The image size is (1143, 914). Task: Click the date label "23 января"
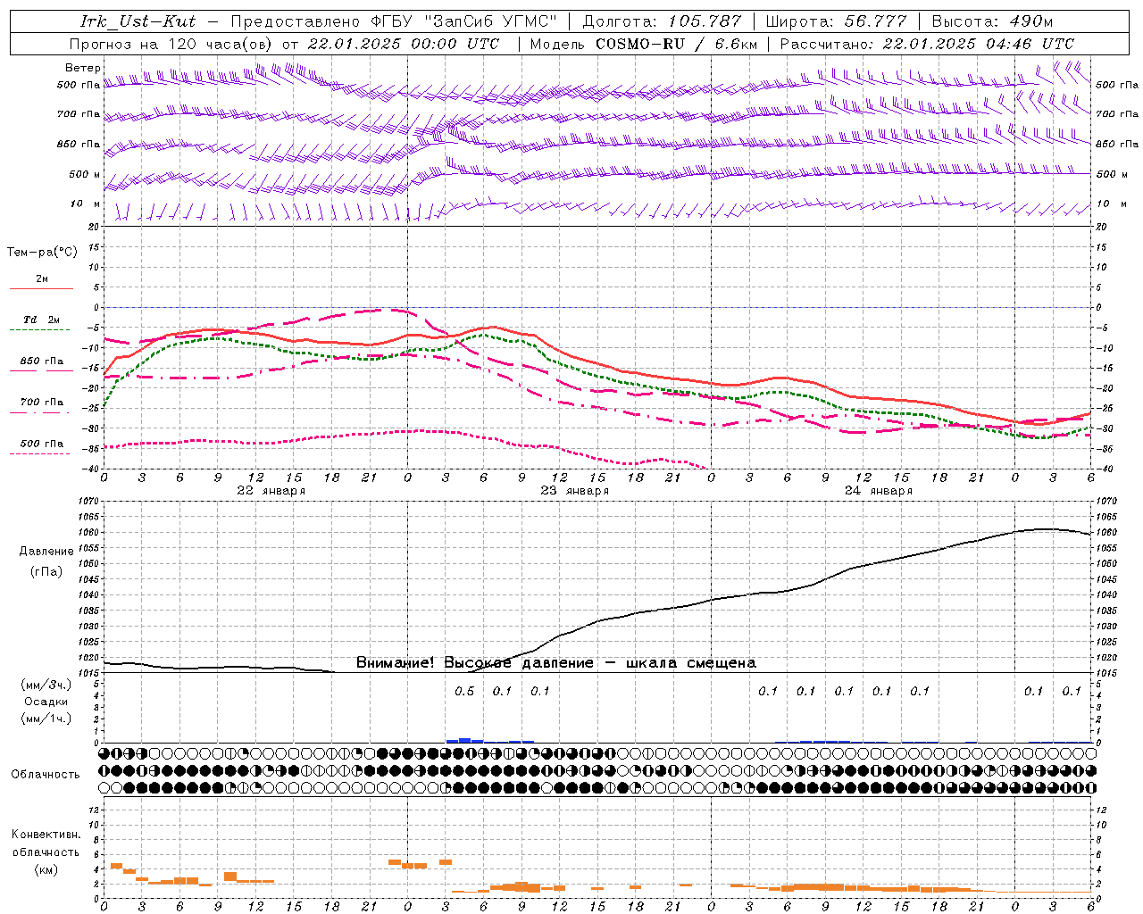574,491
